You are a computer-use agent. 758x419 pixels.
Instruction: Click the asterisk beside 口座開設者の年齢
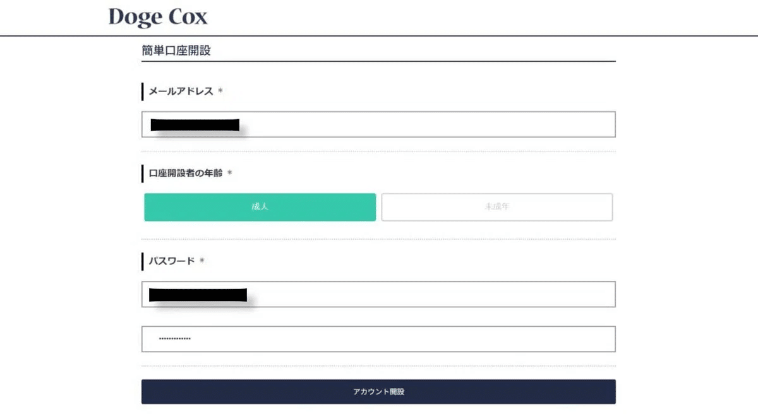[230, 173]
